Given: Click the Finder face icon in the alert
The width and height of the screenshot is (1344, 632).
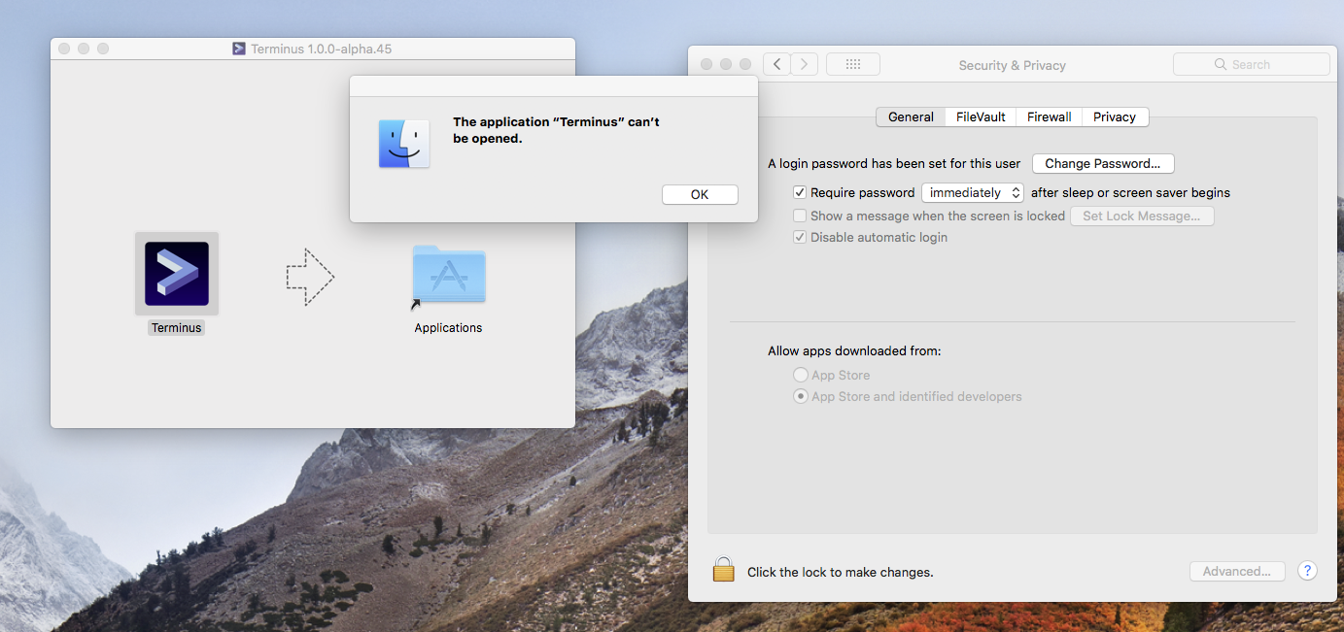Looking at the screenshot, I should pos(403,144).
